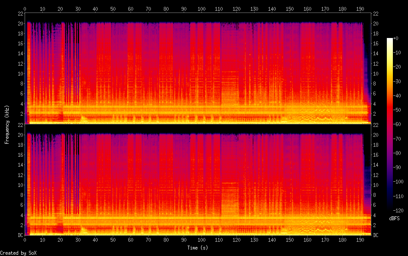Click the 50 tick on top time axis
Screen dimensions: 408x256
pos(113,8)
